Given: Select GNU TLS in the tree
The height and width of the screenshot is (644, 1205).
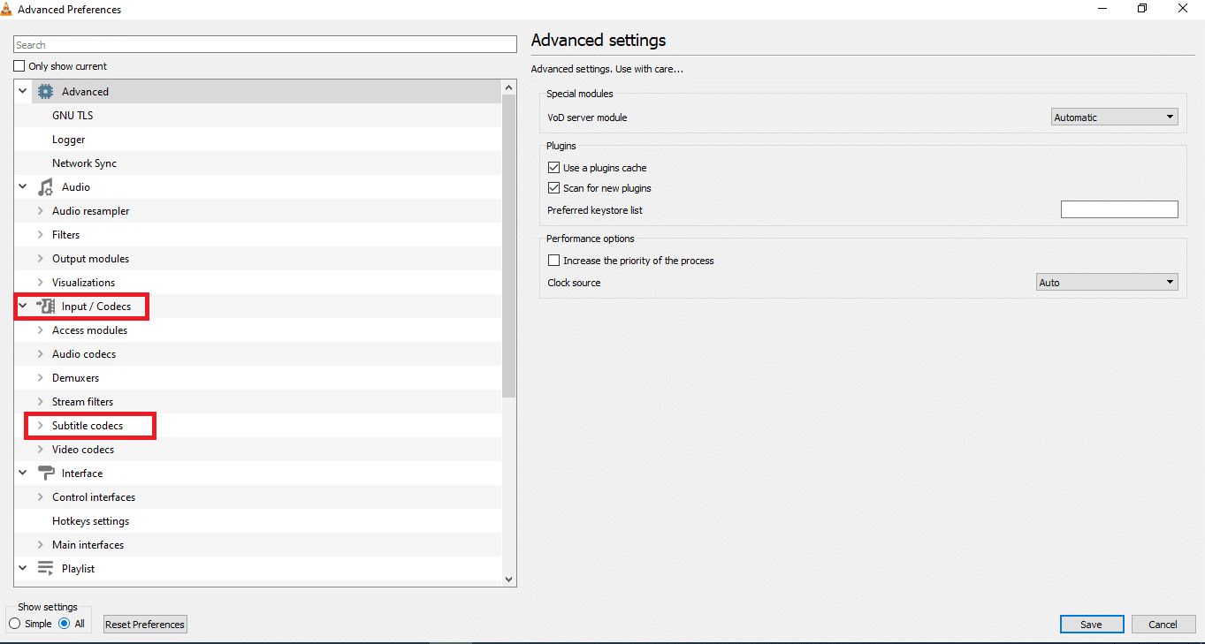Looking at the screenshot, I should 72,116.
